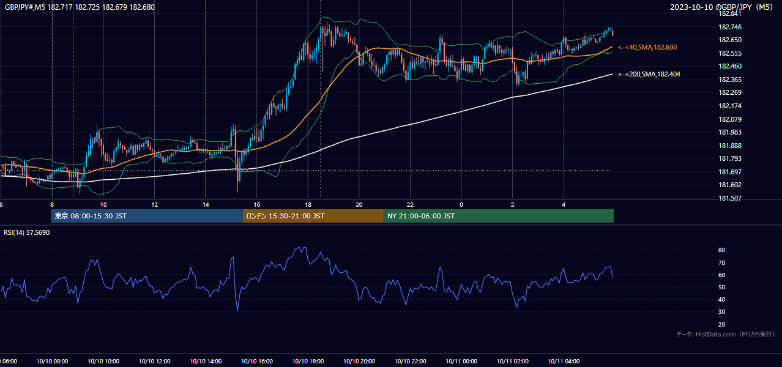Image resolution: width=782 pixels, height=367 pixels.
Task: Click the 2023-10-10 GBP/JPY (M5) heading
Action: click(x=722, y=7)
